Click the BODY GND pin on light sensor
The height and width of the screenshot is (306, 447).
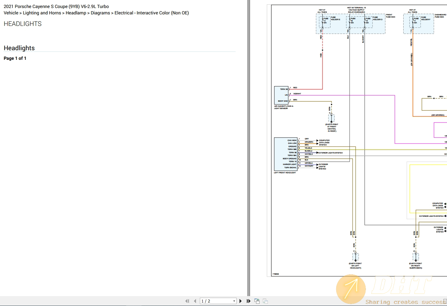[x=283, y=101]
